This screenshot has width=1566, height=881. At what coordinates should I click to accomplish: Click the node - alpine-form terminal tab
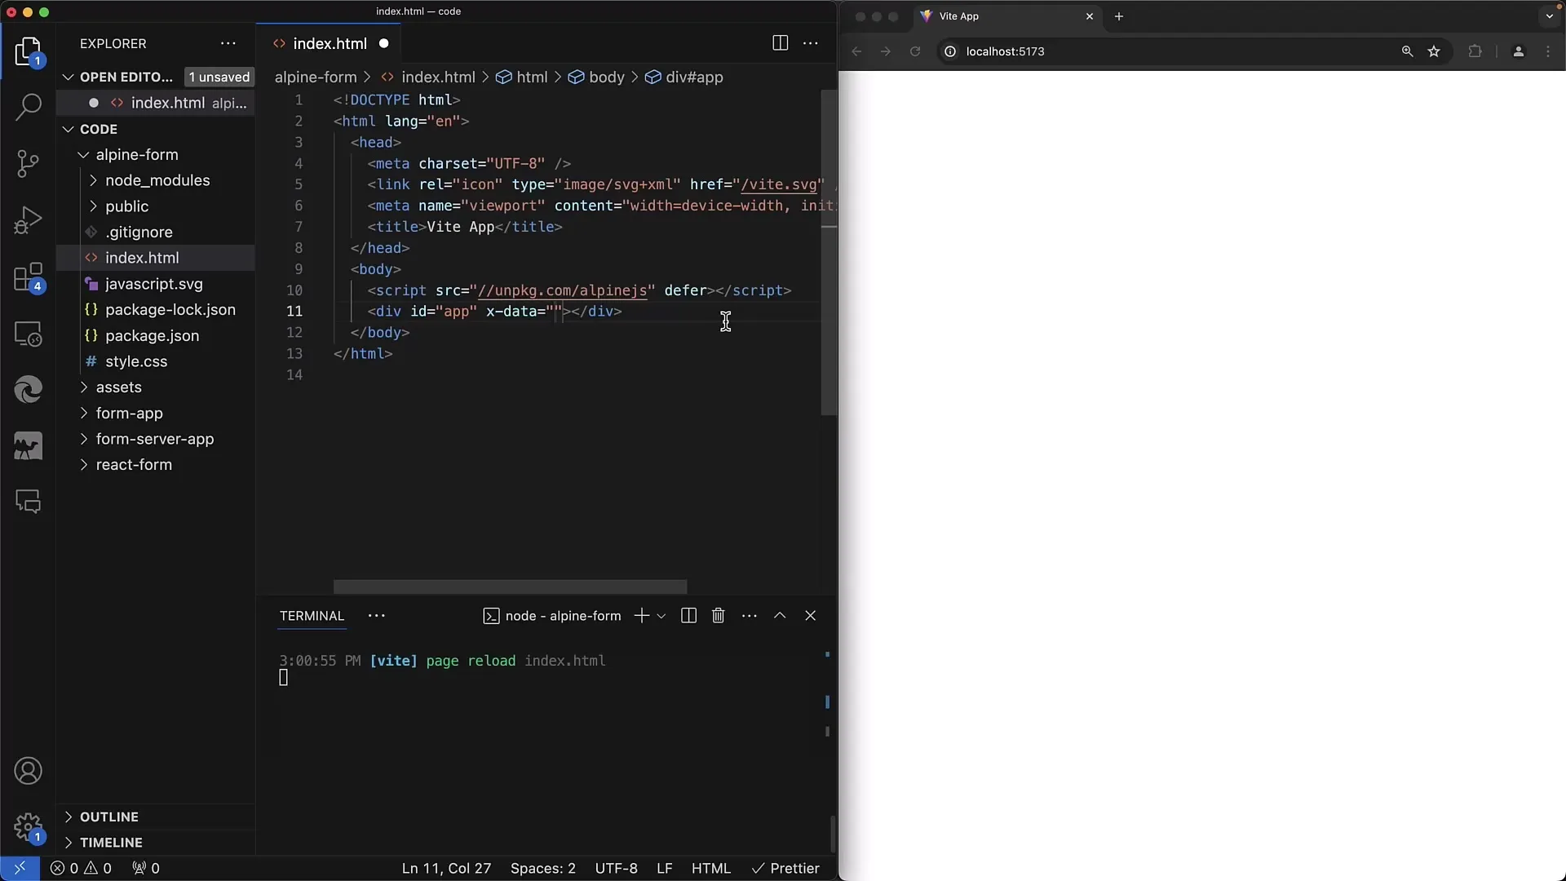click(x=564, y=615)
